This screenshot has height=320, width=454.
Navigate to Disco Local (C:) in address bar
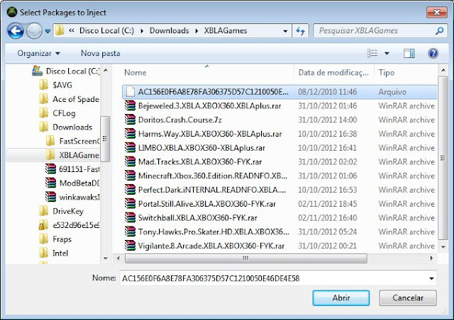point(106,30)
